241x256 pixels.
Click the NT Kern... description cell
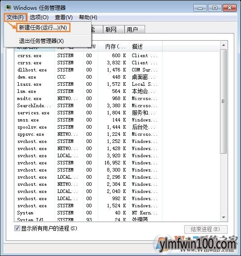[145, 213]
